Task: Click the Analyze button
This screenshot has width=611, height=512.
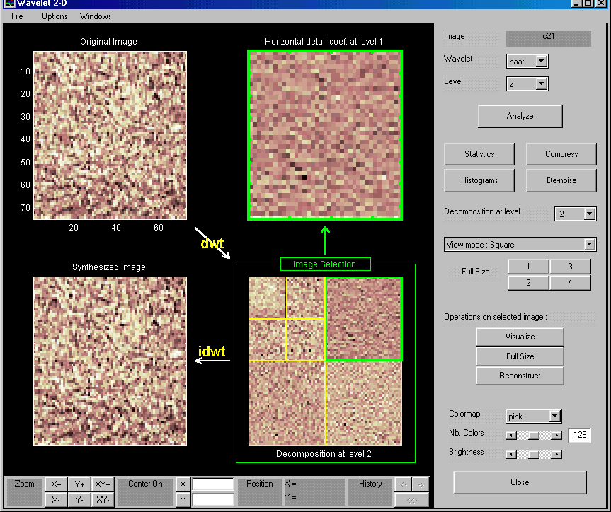Action: [520, 116]
